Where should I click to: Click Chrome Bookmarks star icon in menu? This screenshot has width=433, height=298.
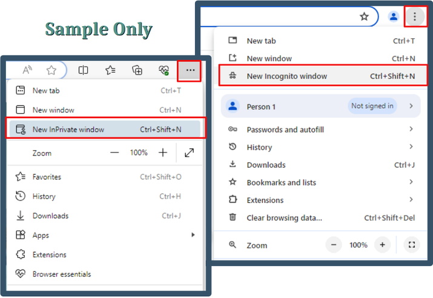click(x=233, y=182)
